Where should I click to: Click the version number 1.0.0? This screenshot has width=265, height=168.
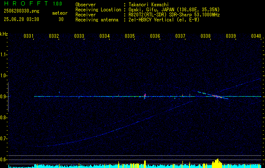pos(57,4)
